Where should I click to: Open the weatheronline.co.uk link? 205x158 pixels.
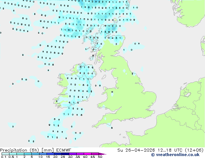coord(175,155)
